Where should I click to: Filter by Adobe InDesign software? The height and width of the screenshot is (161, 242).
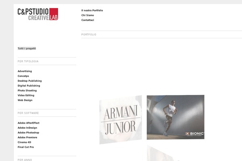[27, 128]
